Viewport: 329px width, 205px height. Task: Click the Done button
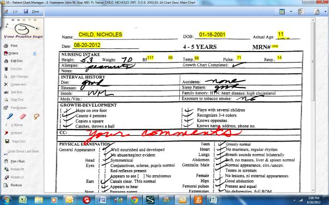[35, 11]
